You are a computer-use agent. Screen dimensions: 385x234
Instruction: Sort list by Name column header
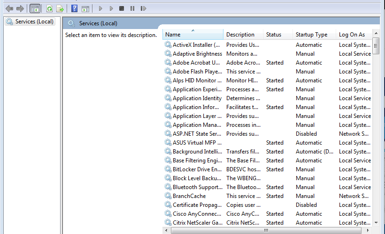(193, 35)
